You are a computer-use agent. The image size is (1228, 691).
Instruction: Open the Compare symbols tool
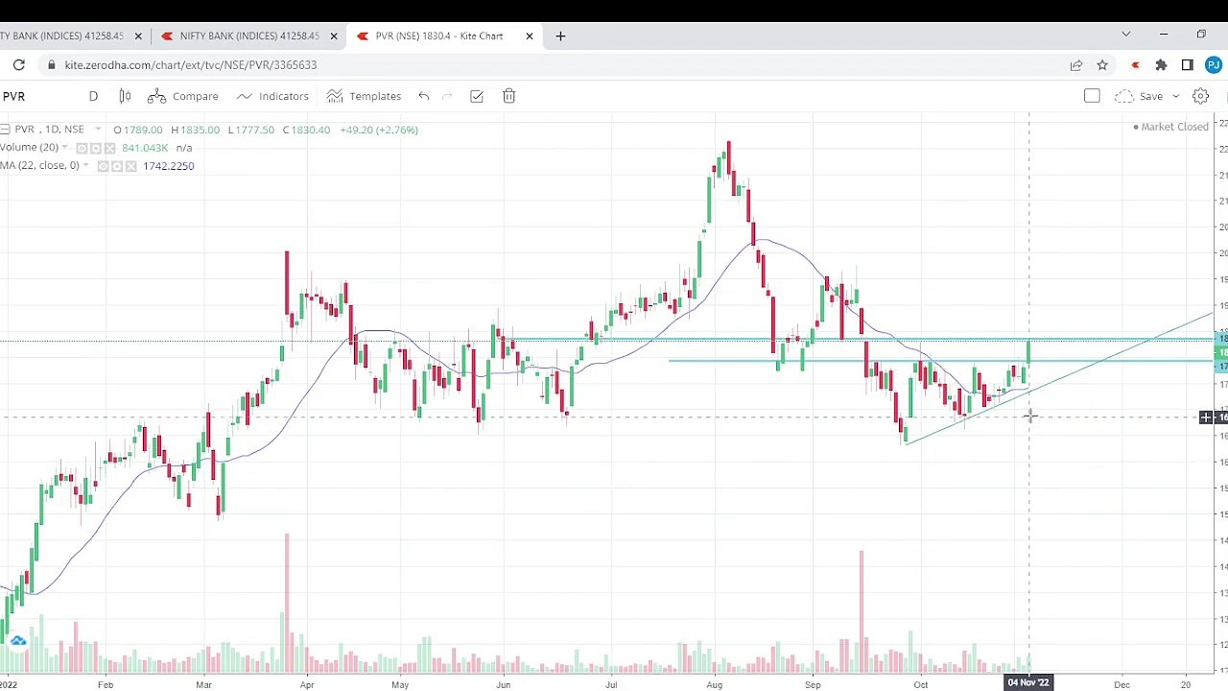click(x=183, y=96)
